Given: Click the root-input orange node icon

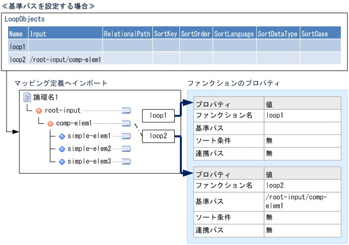Looking at the screenshot, I should pos(39,110).
